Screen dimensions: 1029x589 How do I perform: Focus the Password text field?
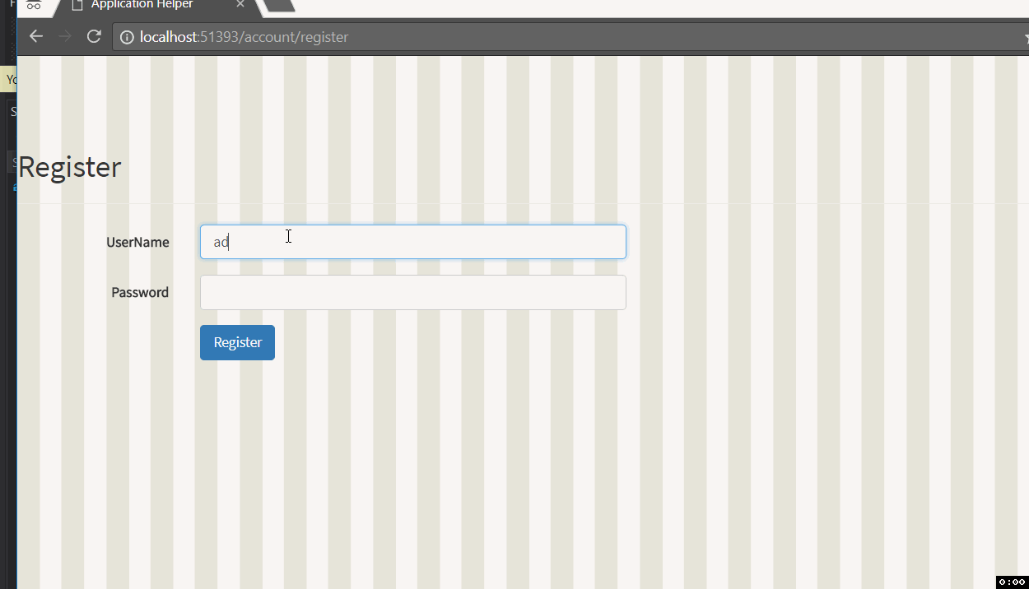click(x=413, y=292)
